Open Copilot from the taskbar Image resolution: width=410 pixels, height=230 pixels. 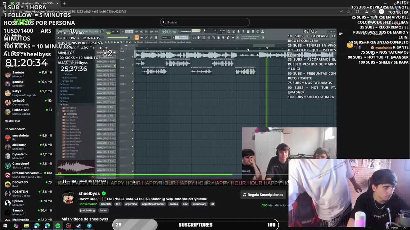(x=16, y=226)
